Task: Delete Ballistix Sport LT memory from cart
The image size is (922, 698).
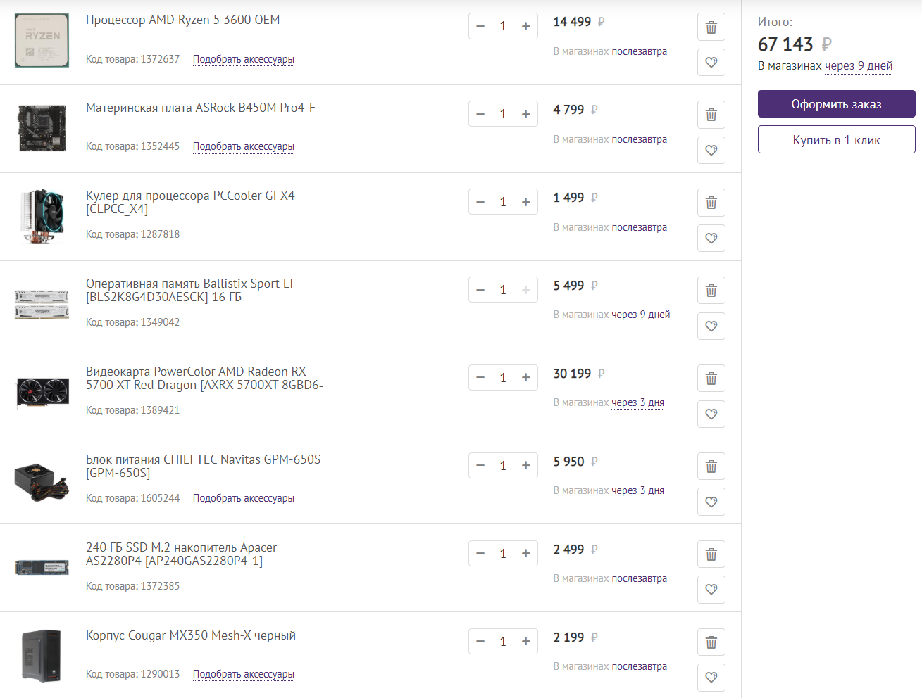Action: click(711, 291)
